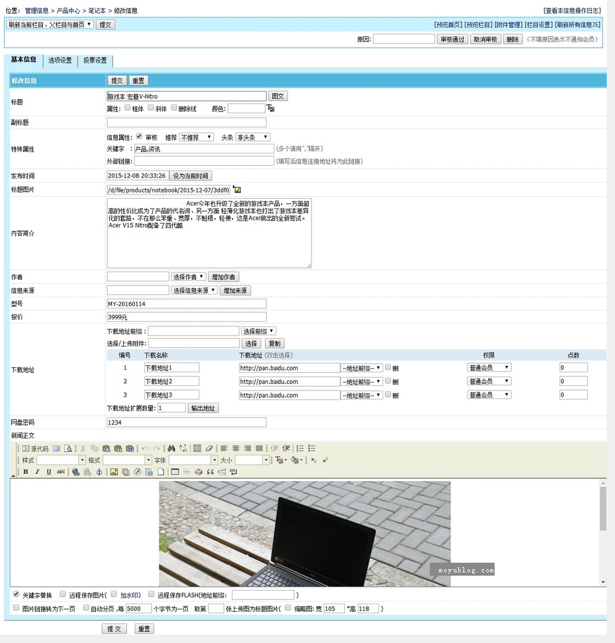Open the editor background color picker
This screenshot has height=643, width=615.
296,460
